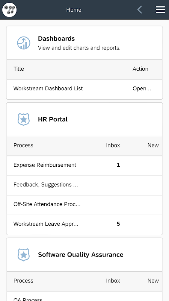Open the Workstream Dashboard List action
Image resolution: width=169 pixels, height=301 pixels.
click(x=142, y=89)
